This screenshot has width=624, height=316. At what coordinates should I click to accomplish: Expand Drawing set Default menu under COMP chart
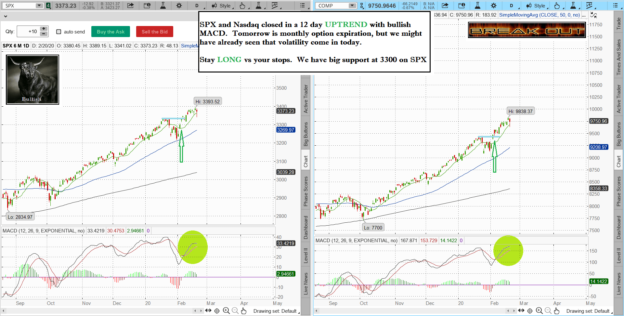[588, 311]
